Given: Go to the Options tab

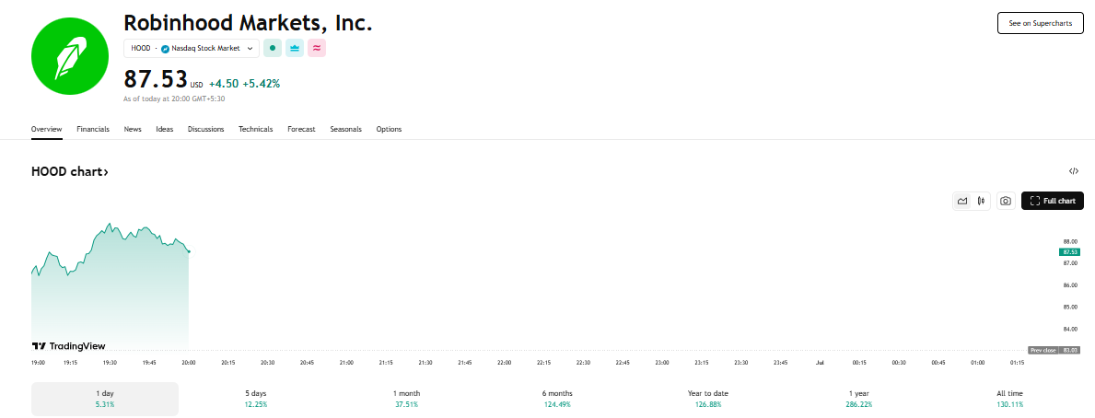Looking at the screenshot, I should (x=389, y=129).
